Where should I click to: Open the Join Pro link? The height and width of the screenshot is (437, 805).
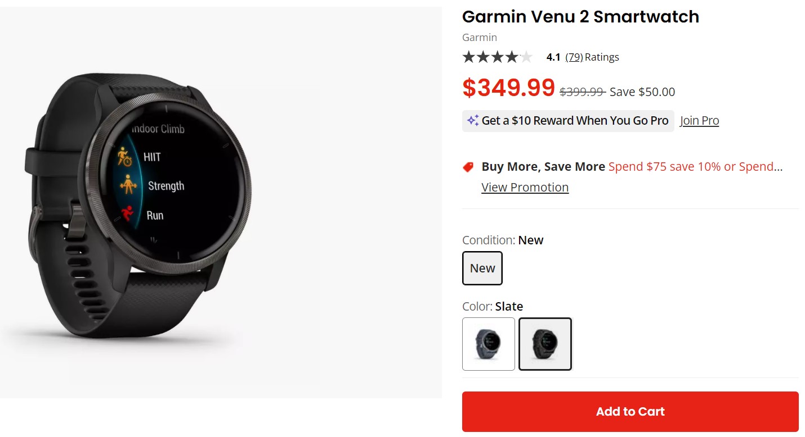click(x=699, y=120)
